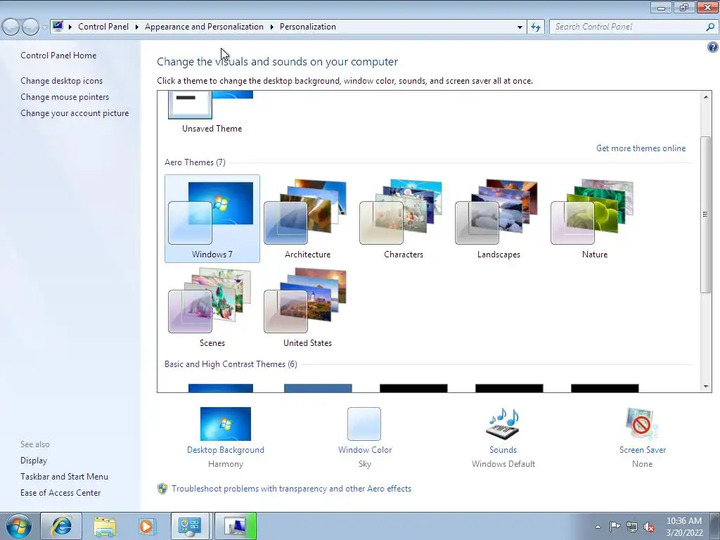Open Screen Saver settings icon
Image resolution: width=720 pixels, height=540 pixels.
click(x=642, y=424)
